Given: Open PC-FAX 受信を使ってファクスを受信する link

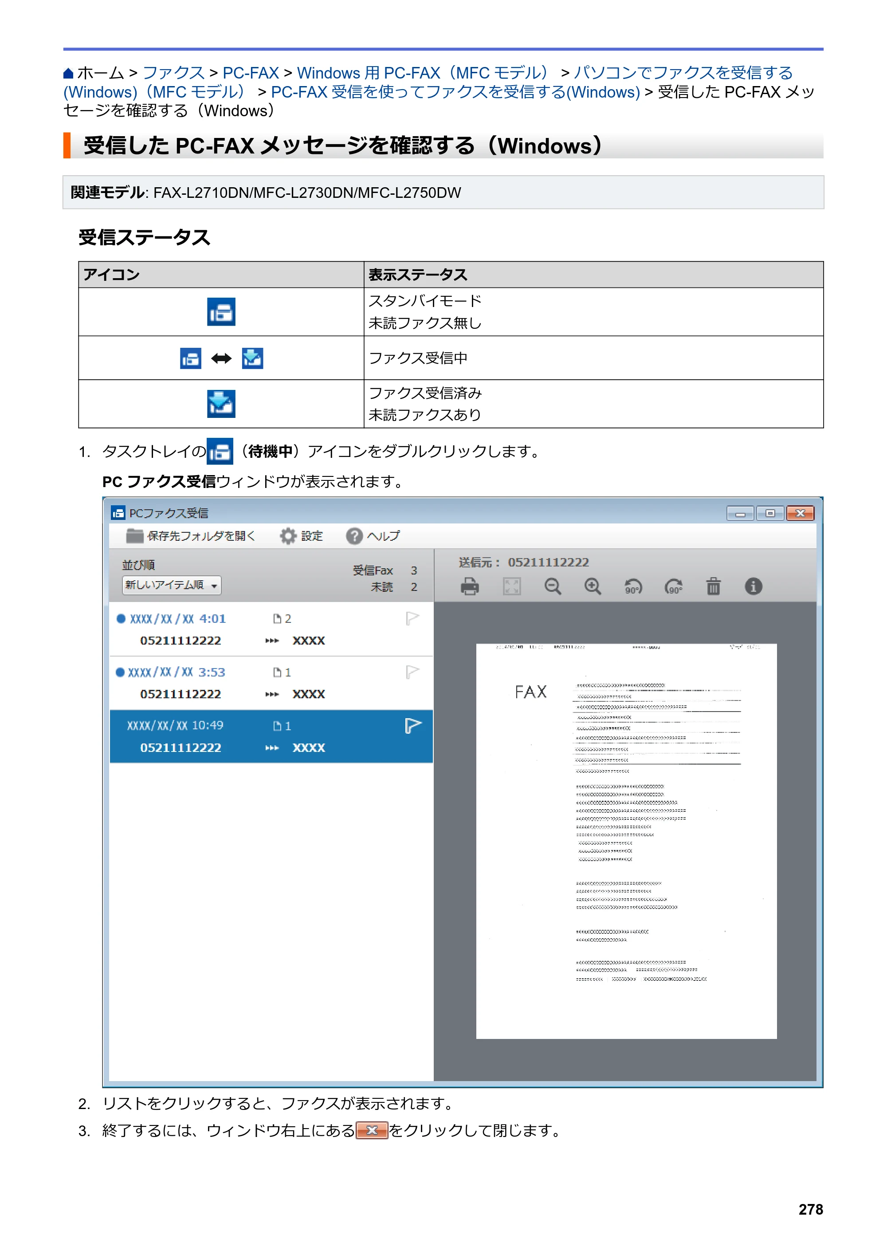Looking at the screenshot, I should click(455, 92).
